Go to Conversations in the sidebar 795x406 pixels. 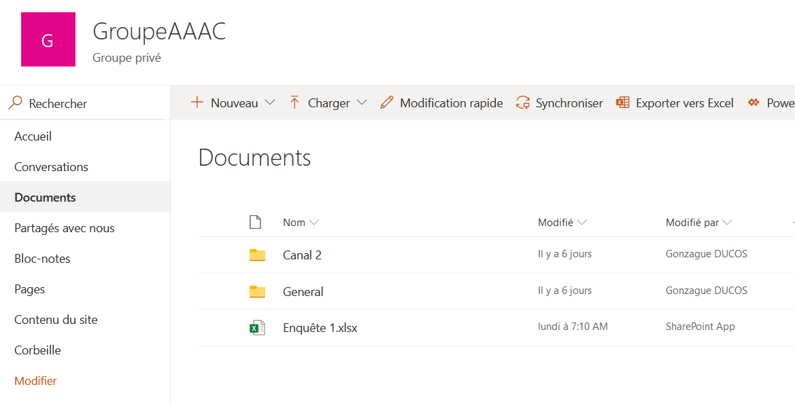pyautogui.click(x=51, y=167)
